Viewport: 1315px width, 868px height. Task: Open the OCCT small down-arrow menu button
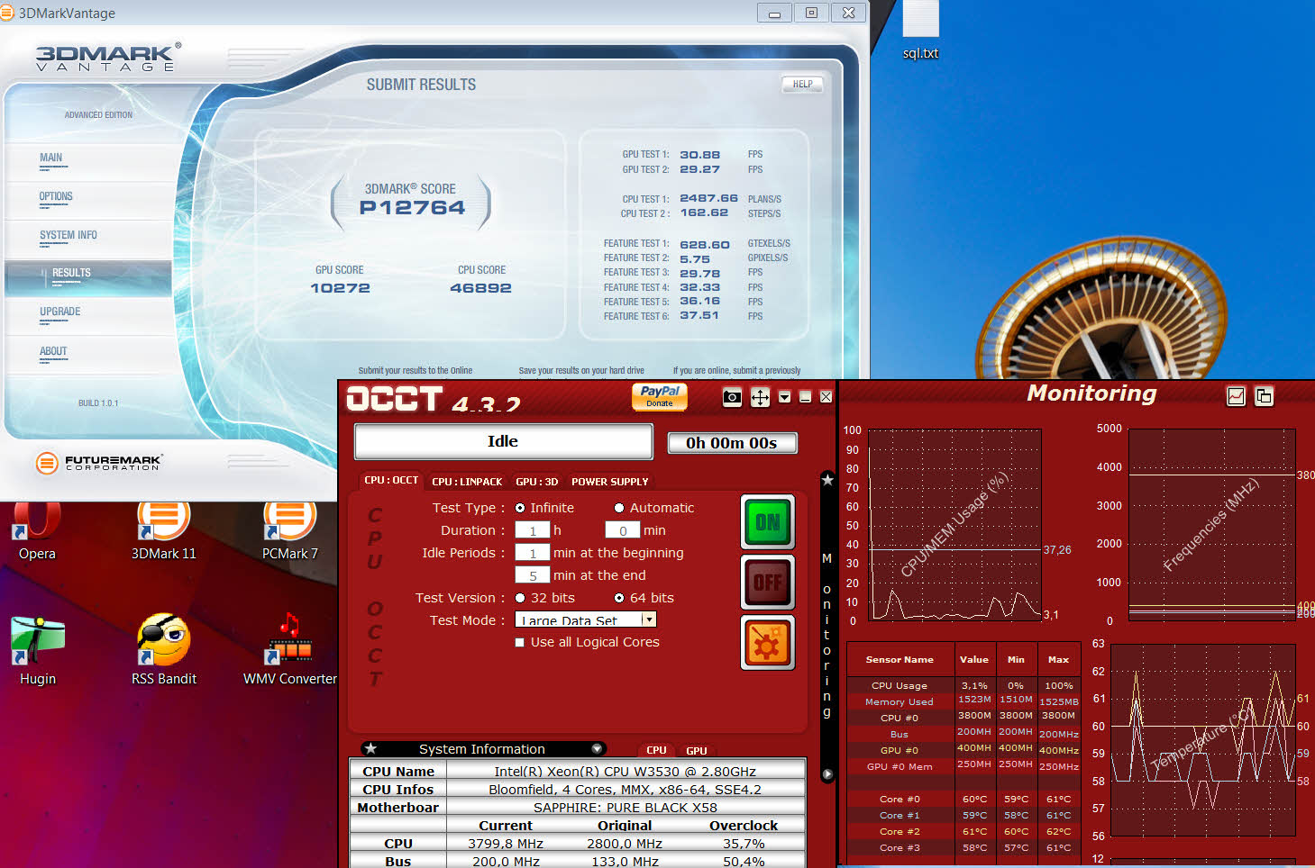point(784,397)
